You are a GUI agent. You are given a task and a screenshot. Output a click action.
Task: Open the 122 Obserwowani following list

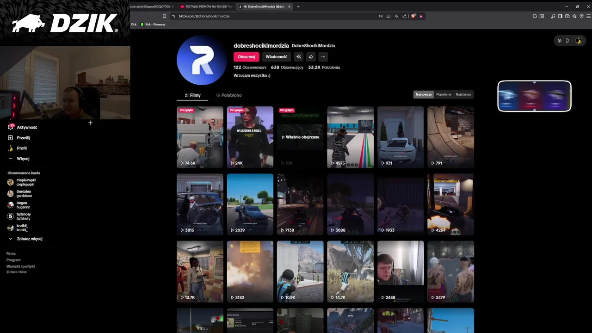[x=250, y=68]
